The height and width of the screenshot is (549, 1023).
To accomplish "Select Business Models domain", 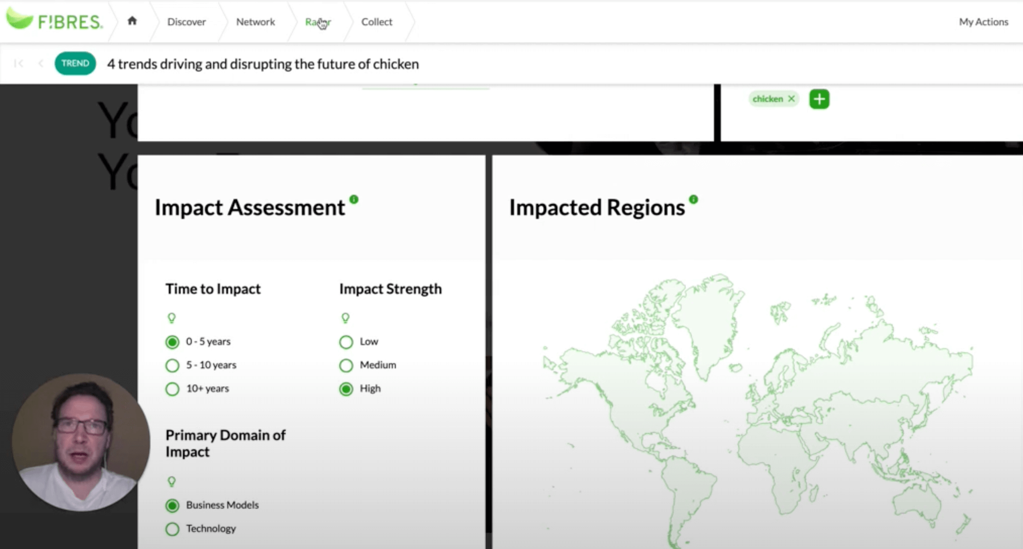I will point(172,506).
